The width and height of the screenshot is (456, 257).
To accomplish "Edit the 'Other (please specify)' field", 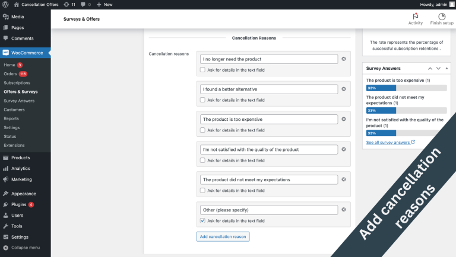I will [x=269, y=210].
